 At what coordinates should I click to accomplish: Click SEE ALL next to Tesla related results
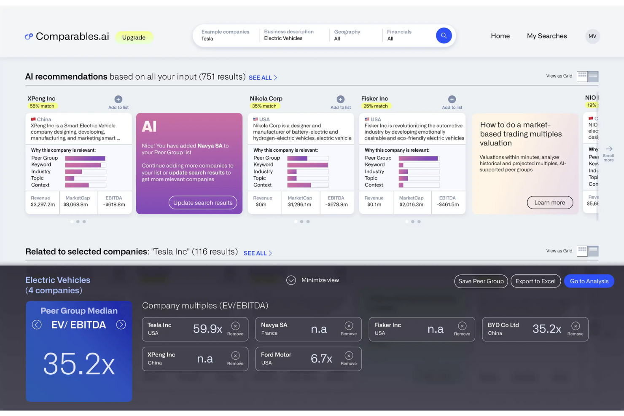click(x=257, y=253)
